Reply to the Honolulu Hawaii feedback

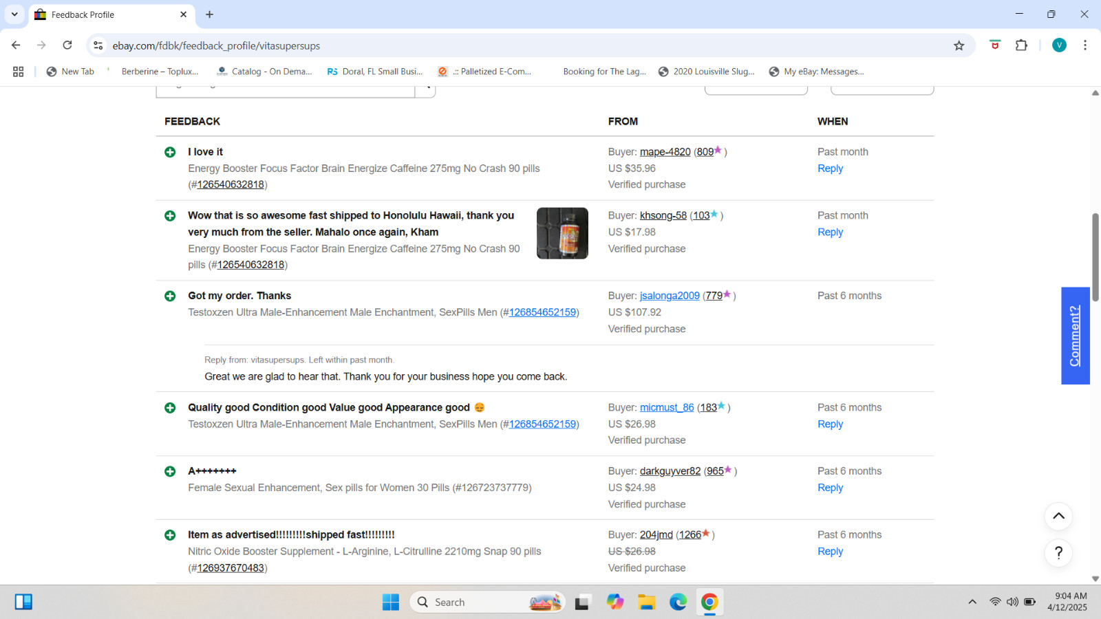(830, 232)
